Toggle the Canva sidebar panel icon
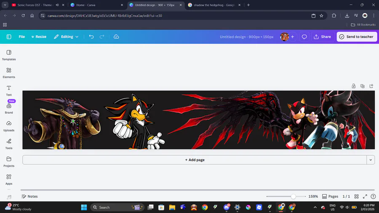Screen dimensions: 379x213 point(9,37)
